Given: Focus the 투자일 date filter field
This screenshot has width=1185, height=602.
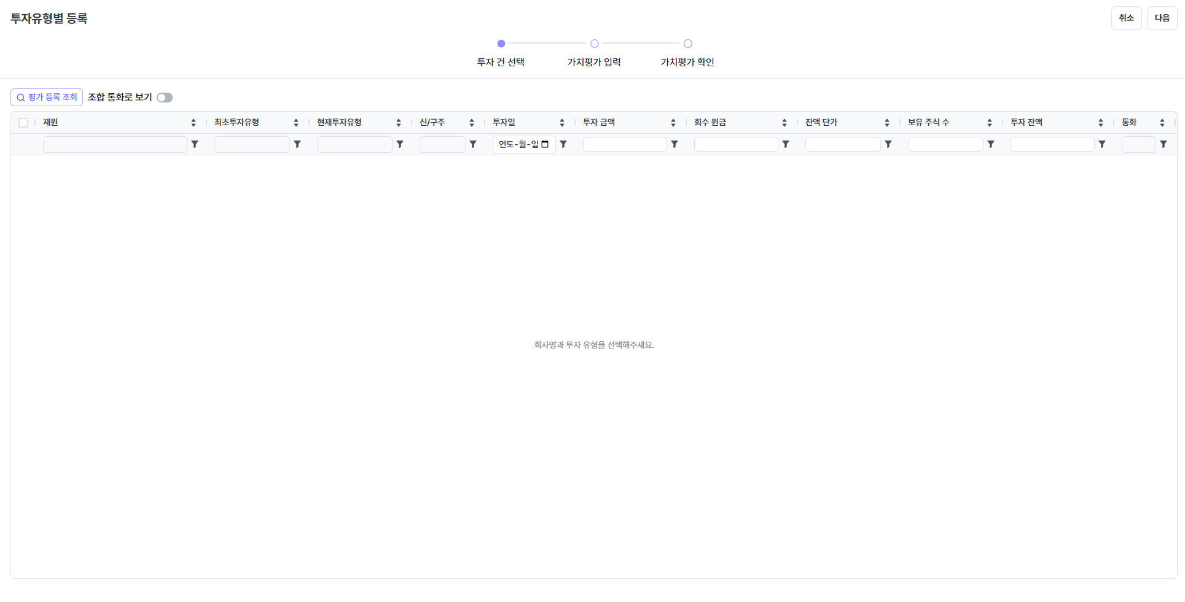Looking at the screenshot, I should click(x=524, y=144).
